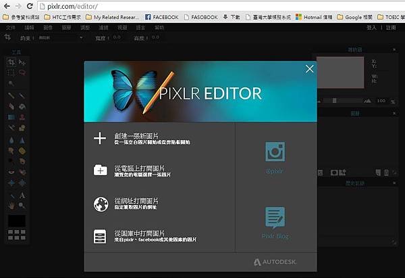
Task: Select the rectangular Marquee tool
Action: (11, 73)
